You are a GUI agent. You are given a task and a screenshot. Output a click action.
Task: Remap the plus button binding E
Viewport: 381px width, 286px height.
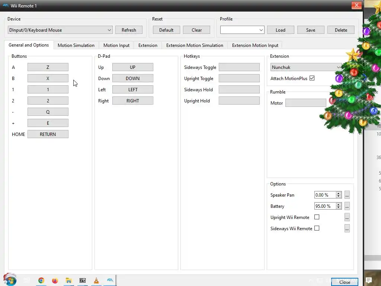tap(48, 123)
